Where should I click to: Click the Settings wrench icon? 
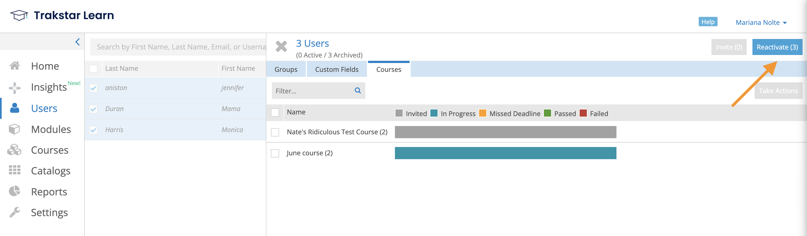click(14, 212)
